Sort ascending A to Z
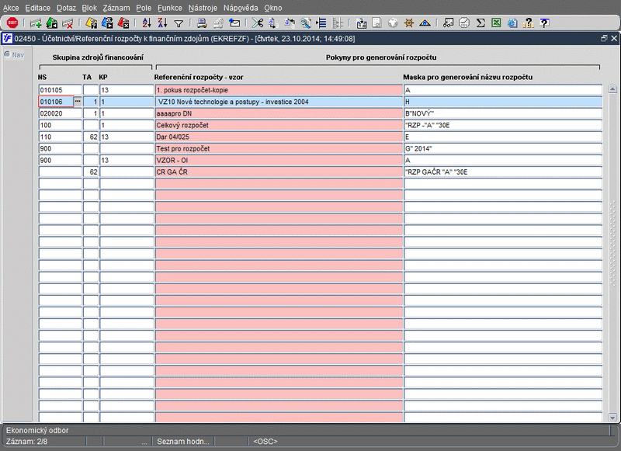Image resolution: width=621 pixels, height=451 pixels. (x=147, y=23)
